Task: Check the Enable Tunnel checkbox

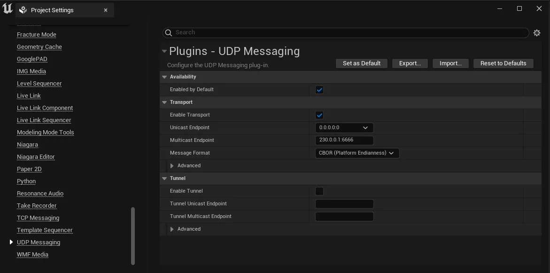Action: (319, 191)
